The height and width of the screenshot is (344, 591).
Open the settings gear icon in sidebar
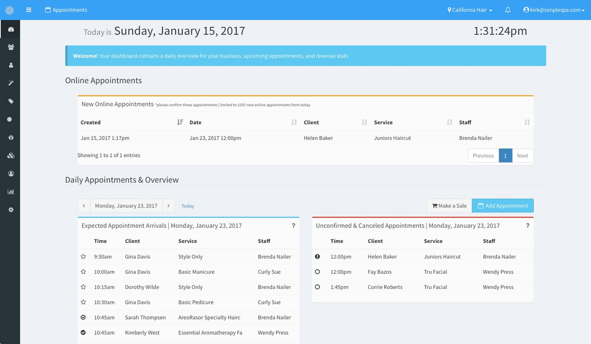11,210
